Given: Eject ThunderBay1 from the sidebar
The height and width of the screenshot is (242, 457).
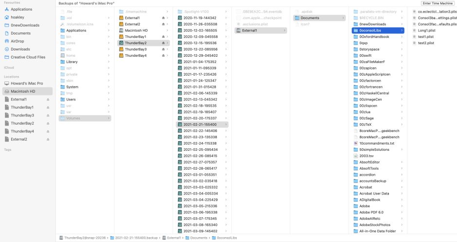Looking at the screenshot, I should click(x=48, y=107).
